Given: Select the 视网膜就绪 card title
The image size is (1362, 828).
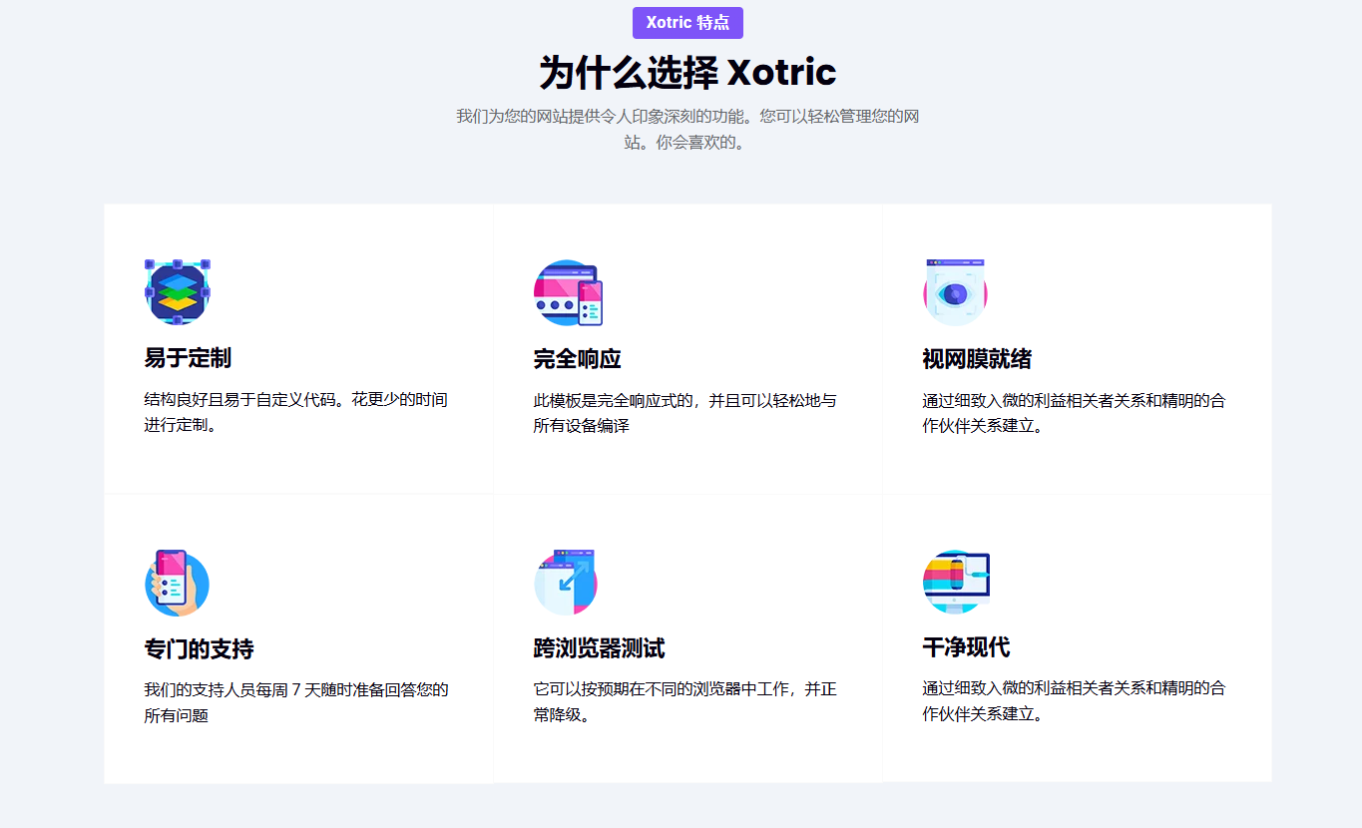Looking at the screenshot, I should tap(977, 359).
